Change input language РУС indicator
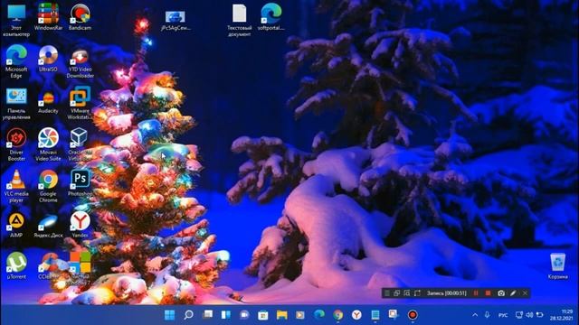 [x=503, y=315]
